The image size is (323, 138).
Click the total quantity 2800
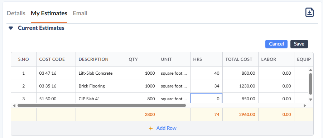(150, 115)
